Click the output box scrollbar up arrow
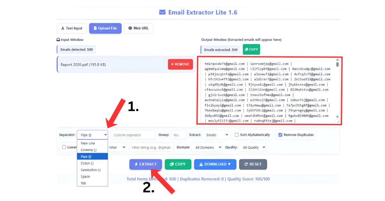The width and height of the screenshot is (385, 201). 338,60
